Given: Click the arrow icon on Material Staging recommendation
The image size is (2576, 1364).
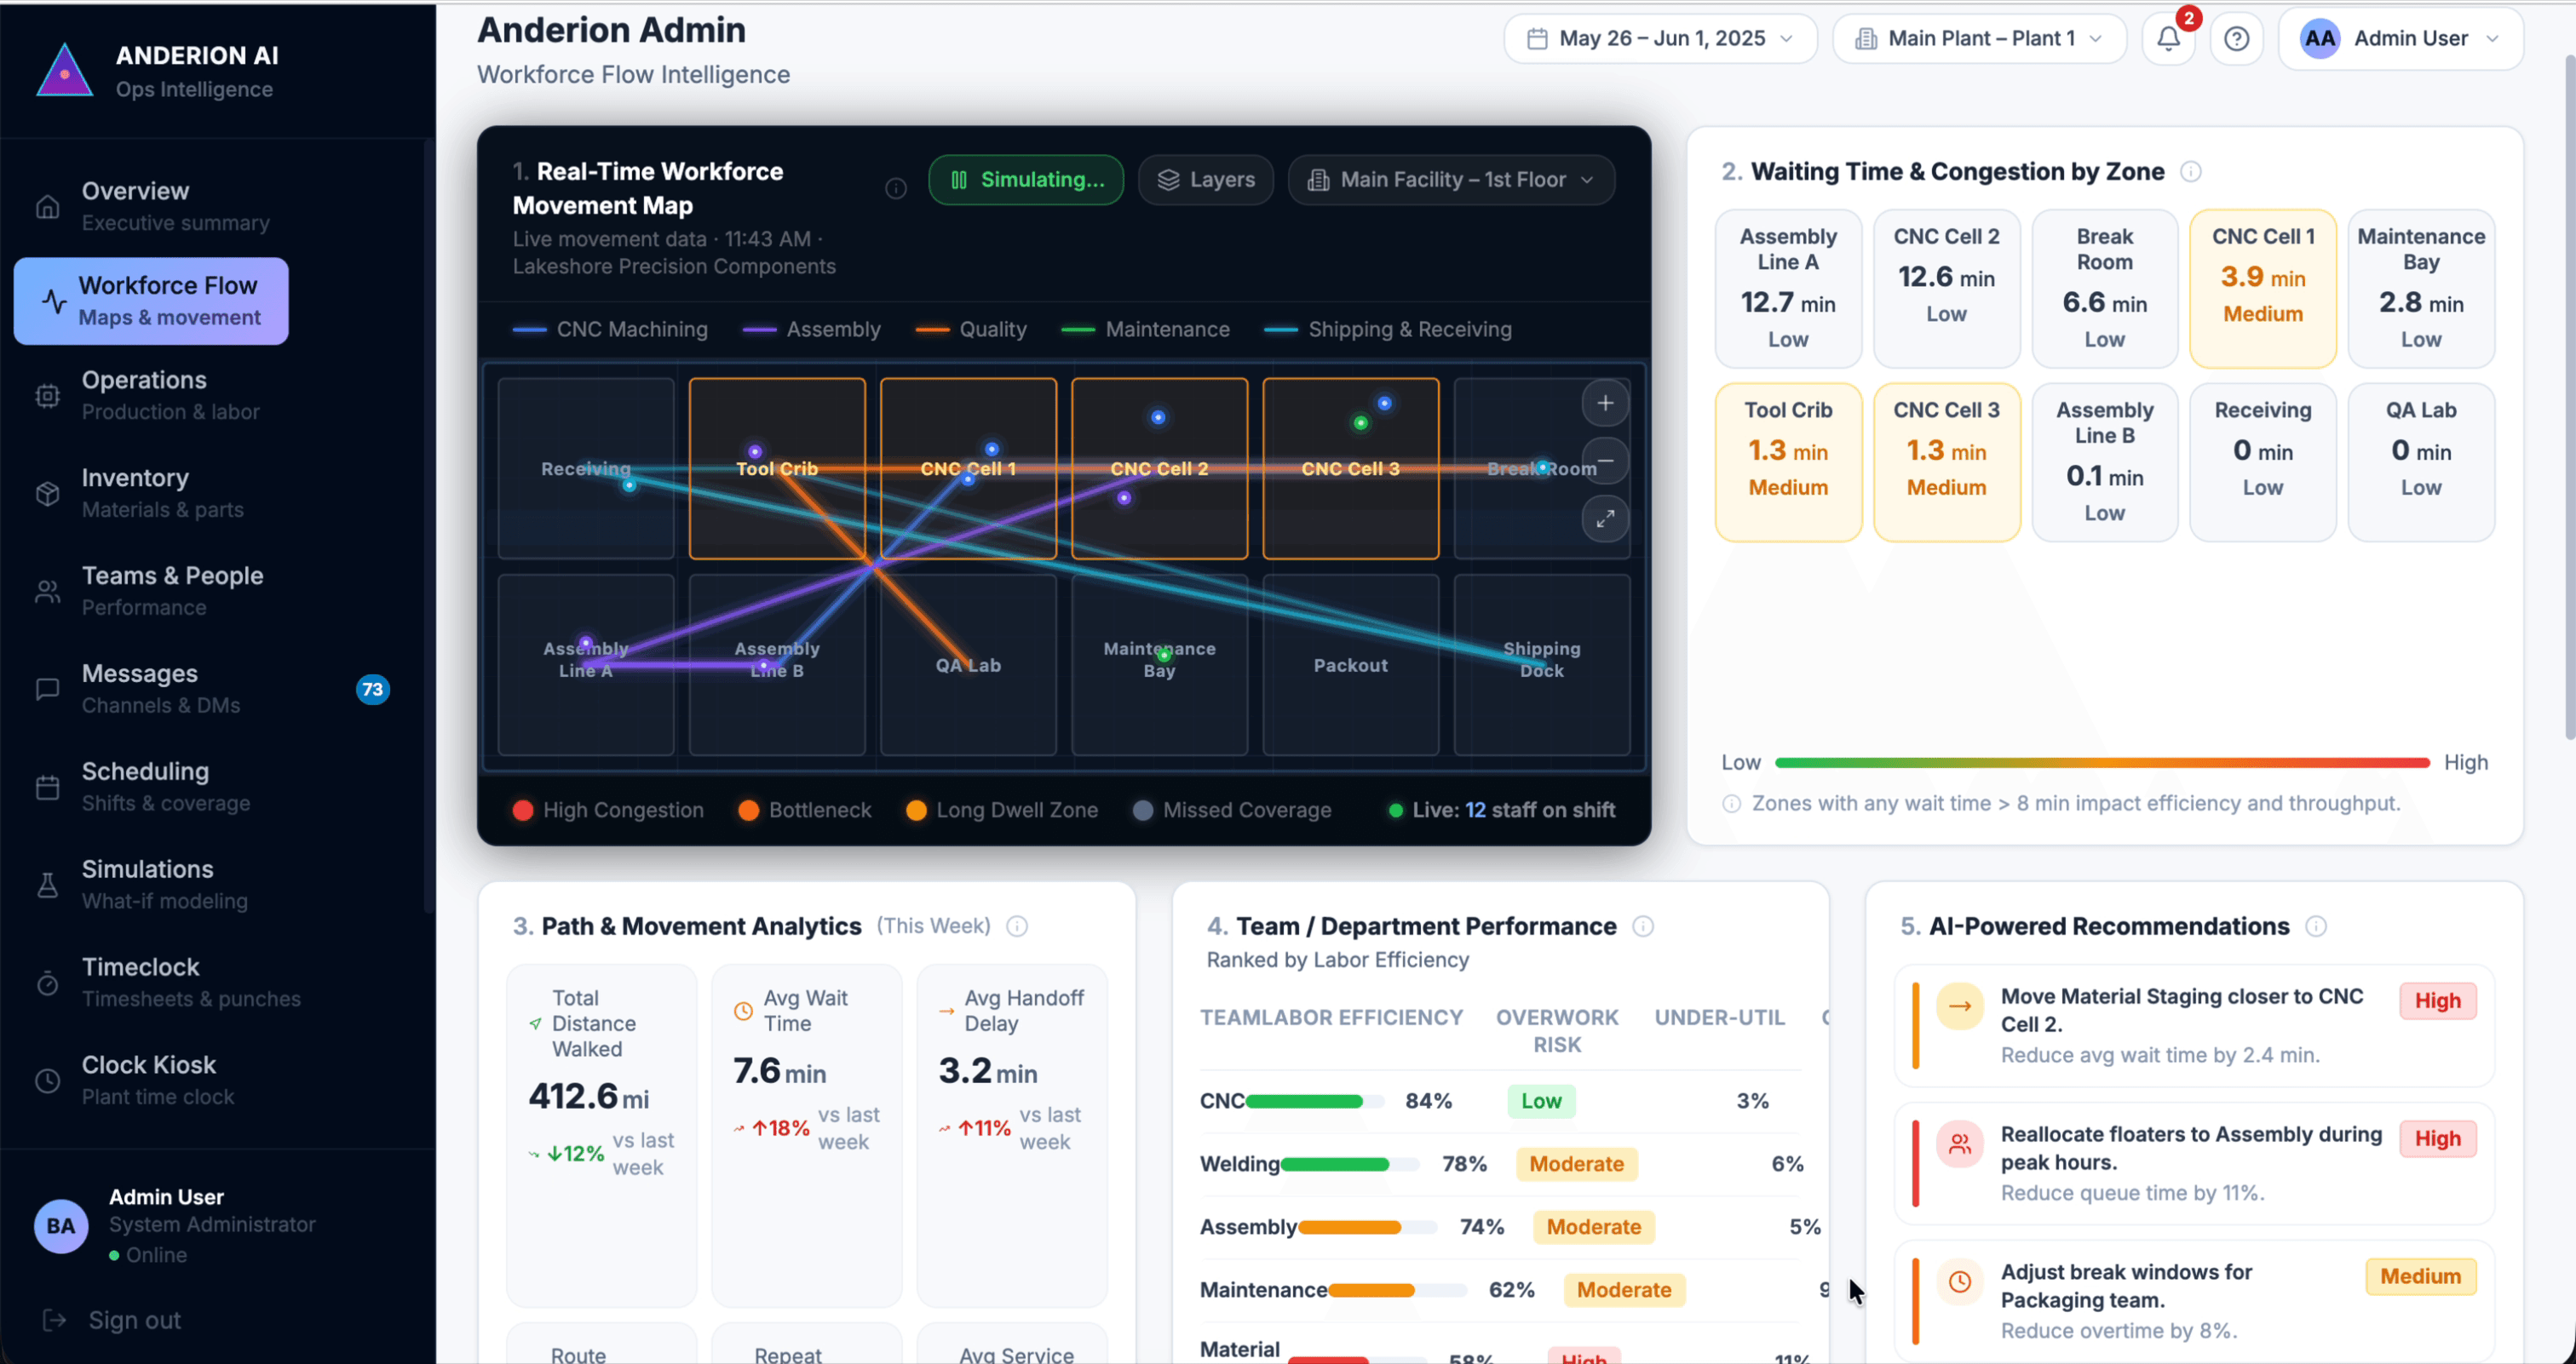Looking at the screenshot, I should click(x=1960, y=1006).
